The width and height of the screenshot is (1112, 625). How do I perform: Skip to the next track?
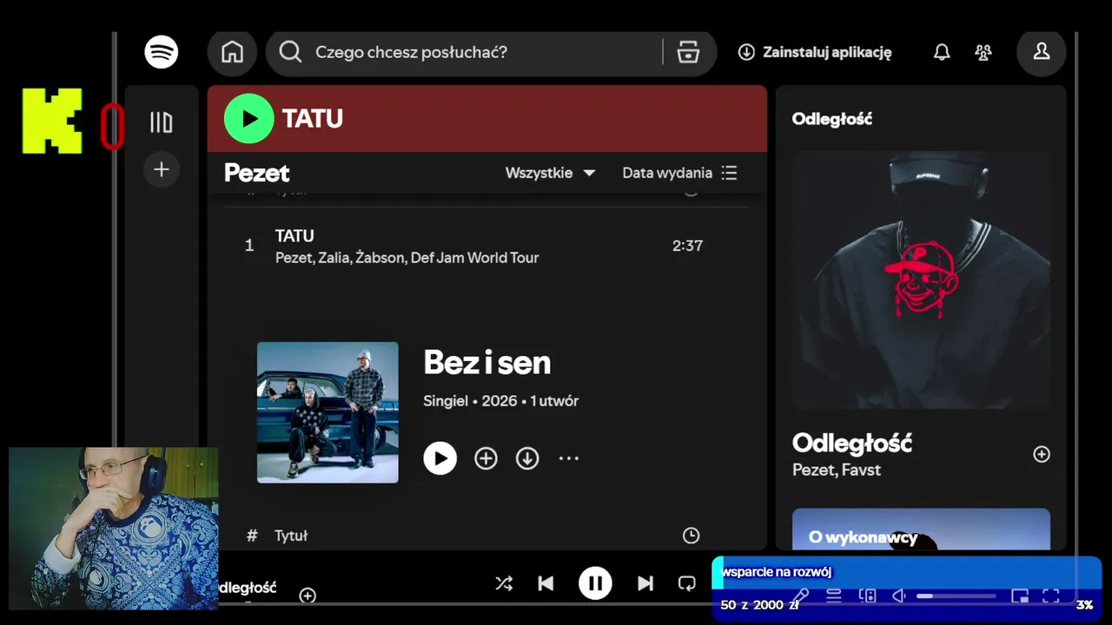pos(645,583)
